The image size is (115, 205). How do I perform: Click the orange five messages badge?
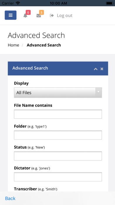click(41, 12)
